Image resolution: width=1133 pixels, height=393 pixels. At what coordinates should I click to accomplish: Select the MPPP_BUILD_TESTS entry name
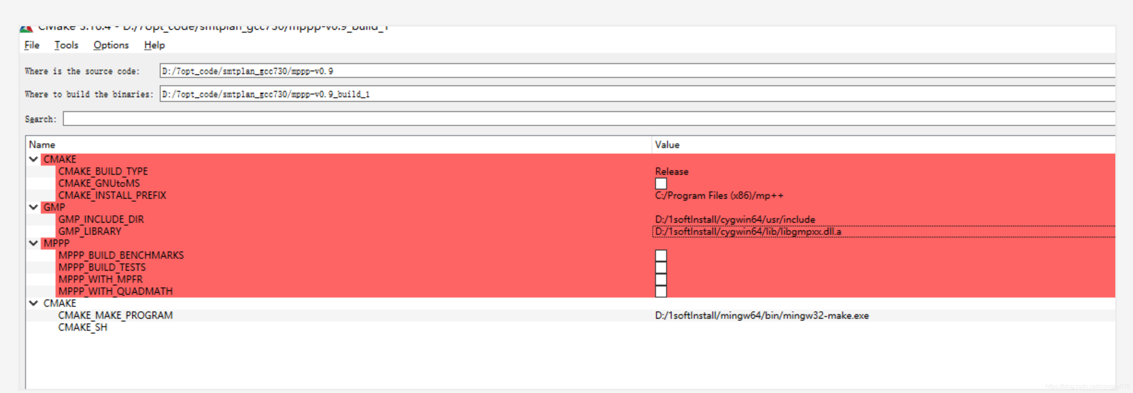(x=102, y=268)
